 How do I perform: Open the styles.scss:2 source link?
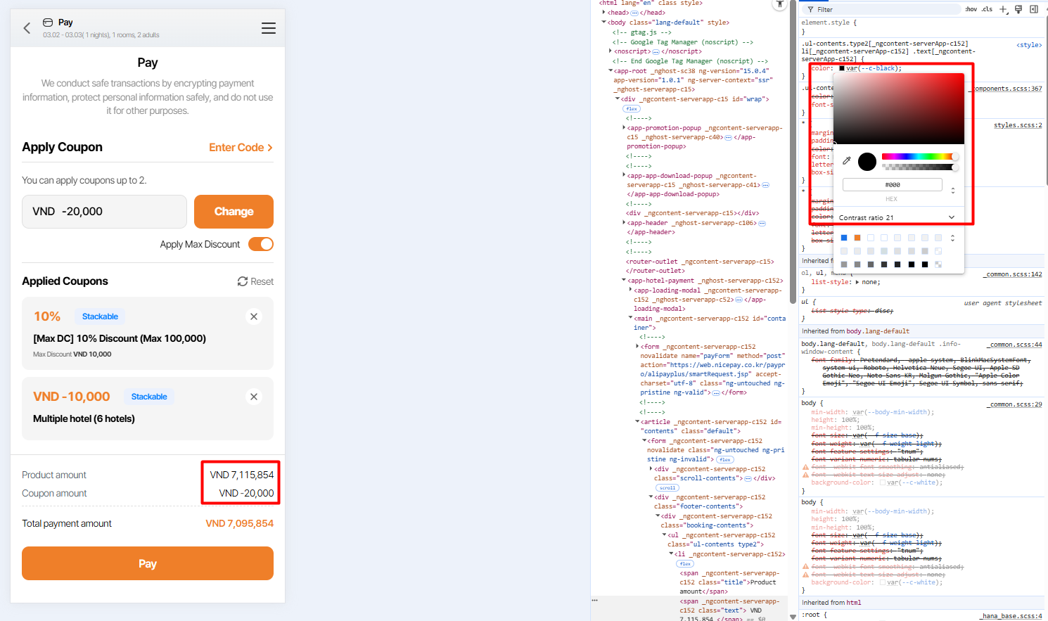click(x=1018, y=125)
